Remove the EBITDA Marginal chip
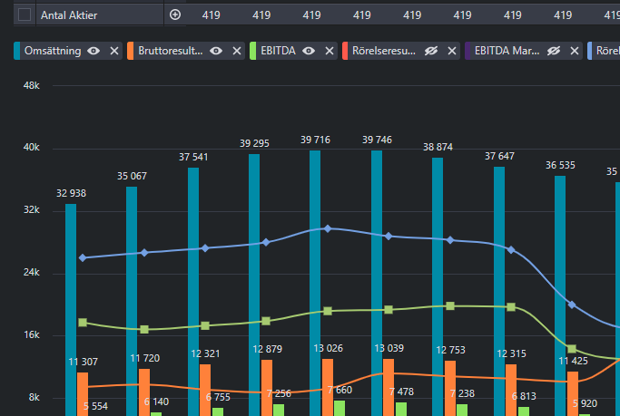 (575, 51)
